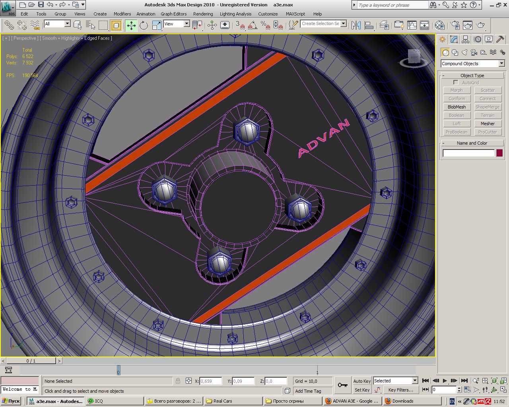Select the Space Warps category icon
Viewport: 509px width, 407px height.
click(493, 52)
